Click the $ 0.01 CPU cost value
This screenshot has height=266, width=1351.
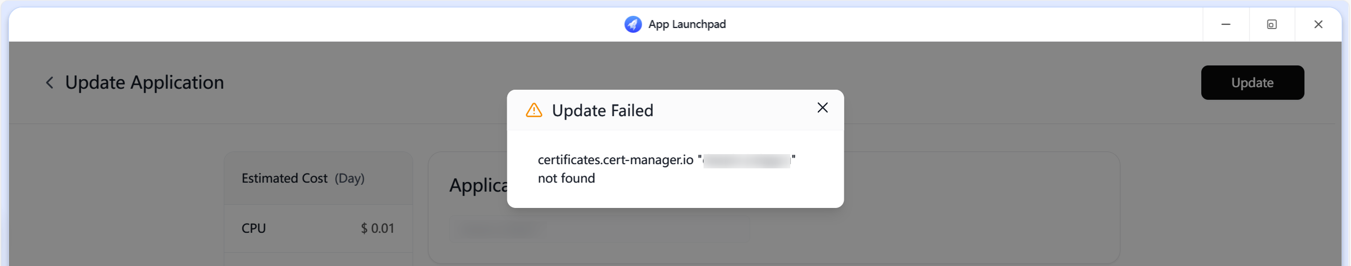click(377, 229)
